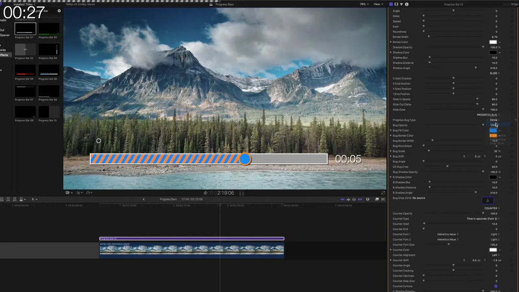Click the Bug.Scale value 35 %
Screen dimensions: 519x292
pos(497,151)
